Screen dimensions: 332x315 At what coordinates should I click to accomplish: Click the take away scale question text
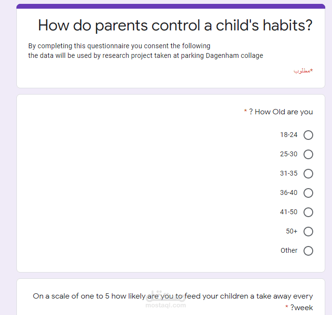coord(173,296)
